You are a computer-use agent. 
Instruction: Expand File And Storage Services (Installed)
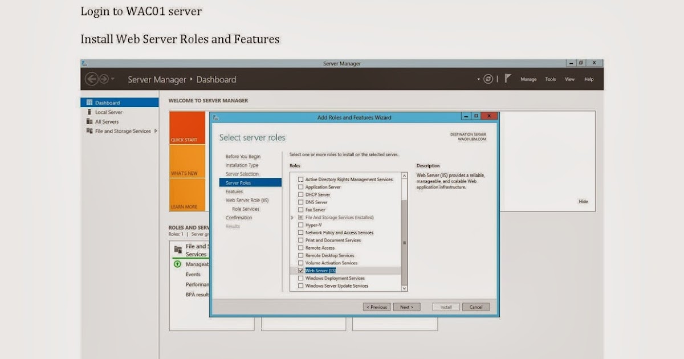point(291,217)
